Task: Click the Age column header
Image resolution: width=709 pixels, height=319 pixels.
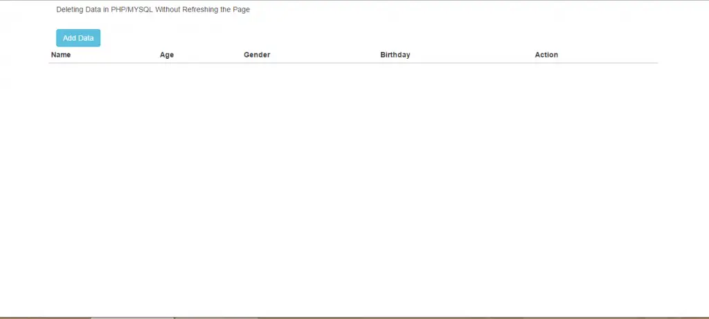Action: pos(167,55)
